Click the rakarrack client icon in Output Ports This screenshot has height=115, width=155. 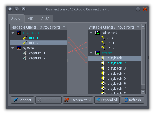[x=19, y=33]
